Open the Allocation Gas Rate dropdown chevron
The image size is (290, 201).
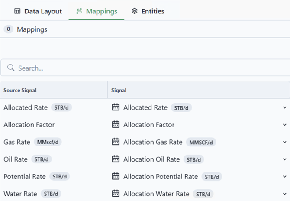[284, 142]
